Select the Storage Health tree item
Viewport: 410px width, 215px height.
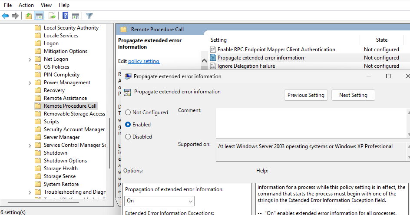point(61,169)
